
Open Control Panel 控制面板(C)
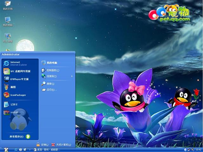[57, 70]
